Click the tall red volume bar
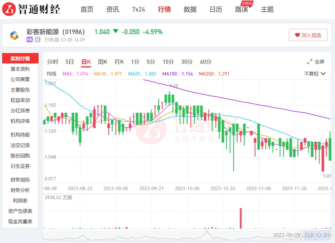Image resolution: width=335 pixels, height=243 pixels. pos(241,218)
